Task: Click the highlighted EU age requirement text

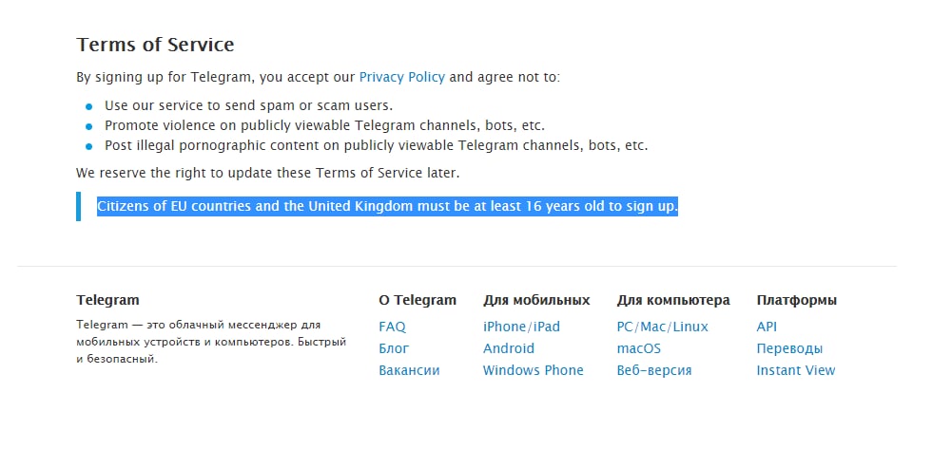Action: pyautogui.click(x=387, y=206)
